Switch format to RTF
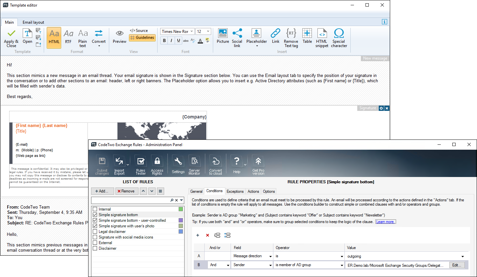 pyautogui.click(x=68, y=37)
